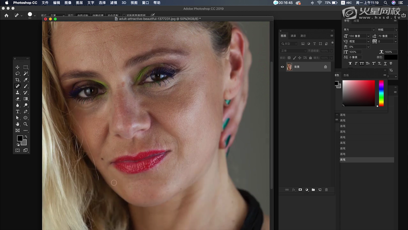Select the Crop tool

[18, 80]
